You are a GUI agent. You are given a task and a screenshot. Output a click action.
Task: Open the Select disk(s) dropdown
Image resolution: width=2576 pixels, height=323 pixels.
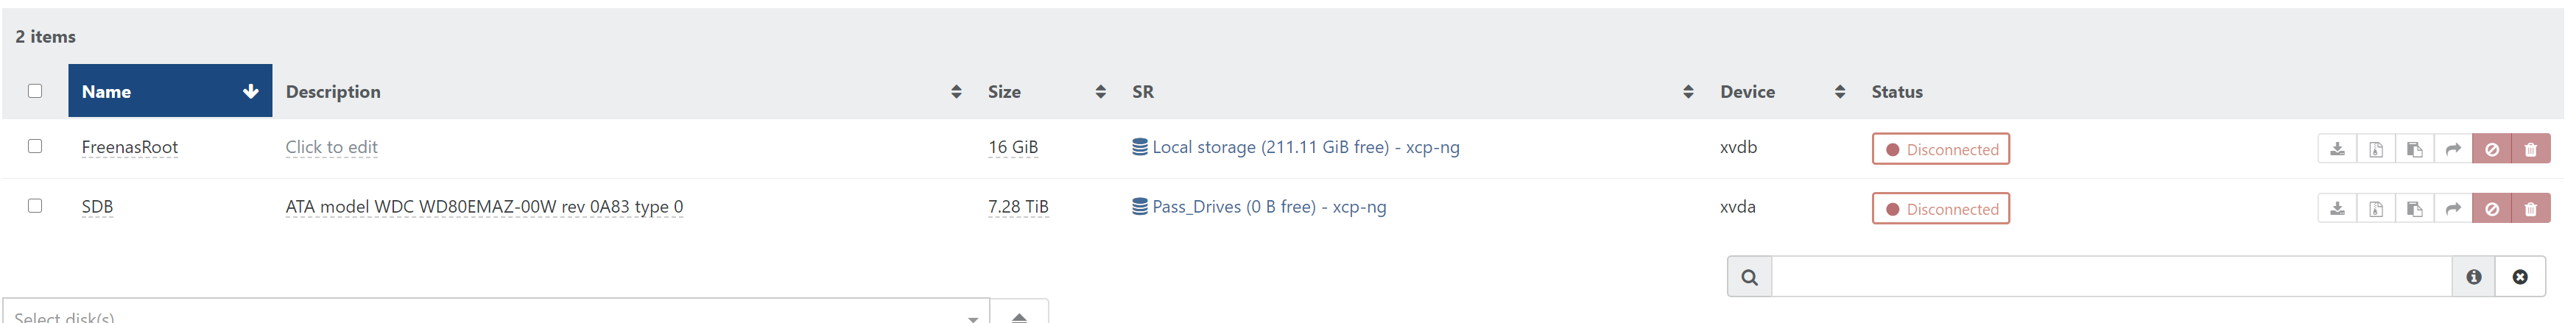[x=496, y=312]
